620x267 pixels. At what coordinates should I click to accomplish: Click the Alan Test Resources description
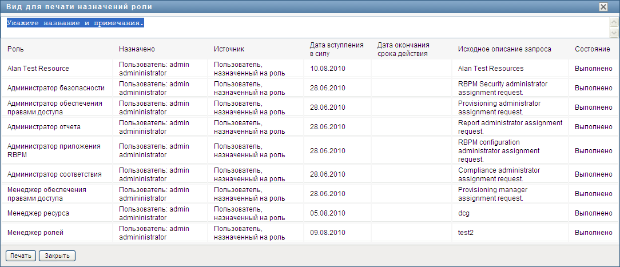coord(491,69)
